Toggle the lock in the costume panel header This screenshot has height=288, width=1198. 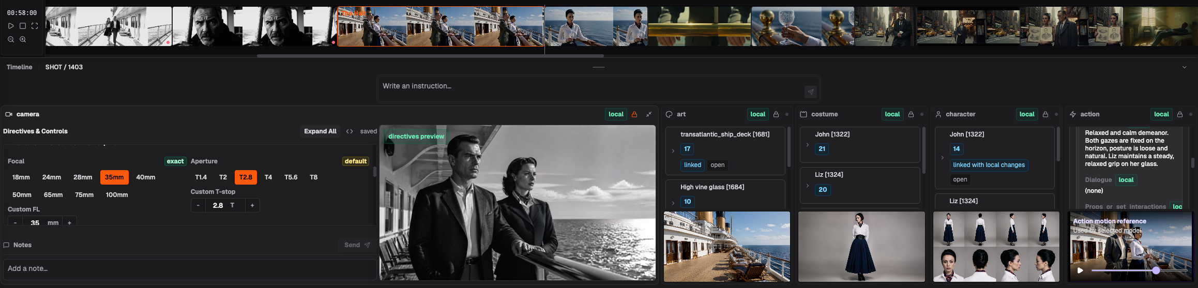[x=911, y=114]
